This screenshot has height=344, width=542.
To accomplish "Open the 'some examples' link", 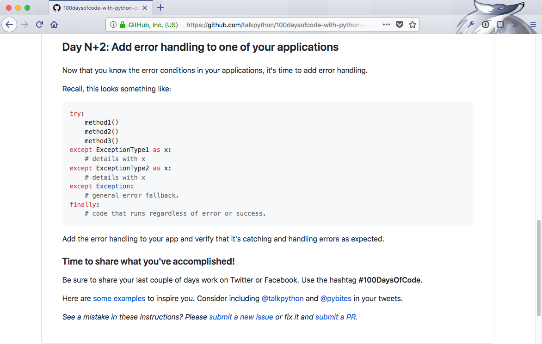I will click(119, 298).
